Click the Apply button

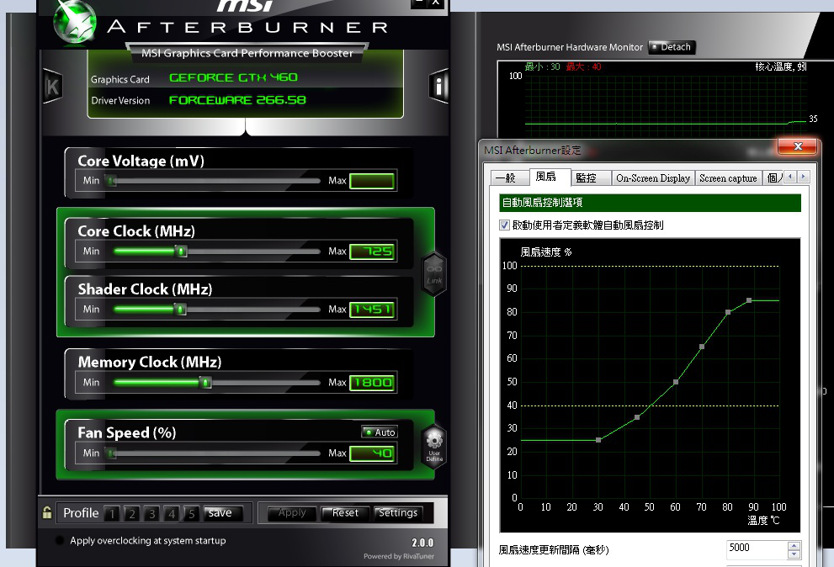pos(292,513)
